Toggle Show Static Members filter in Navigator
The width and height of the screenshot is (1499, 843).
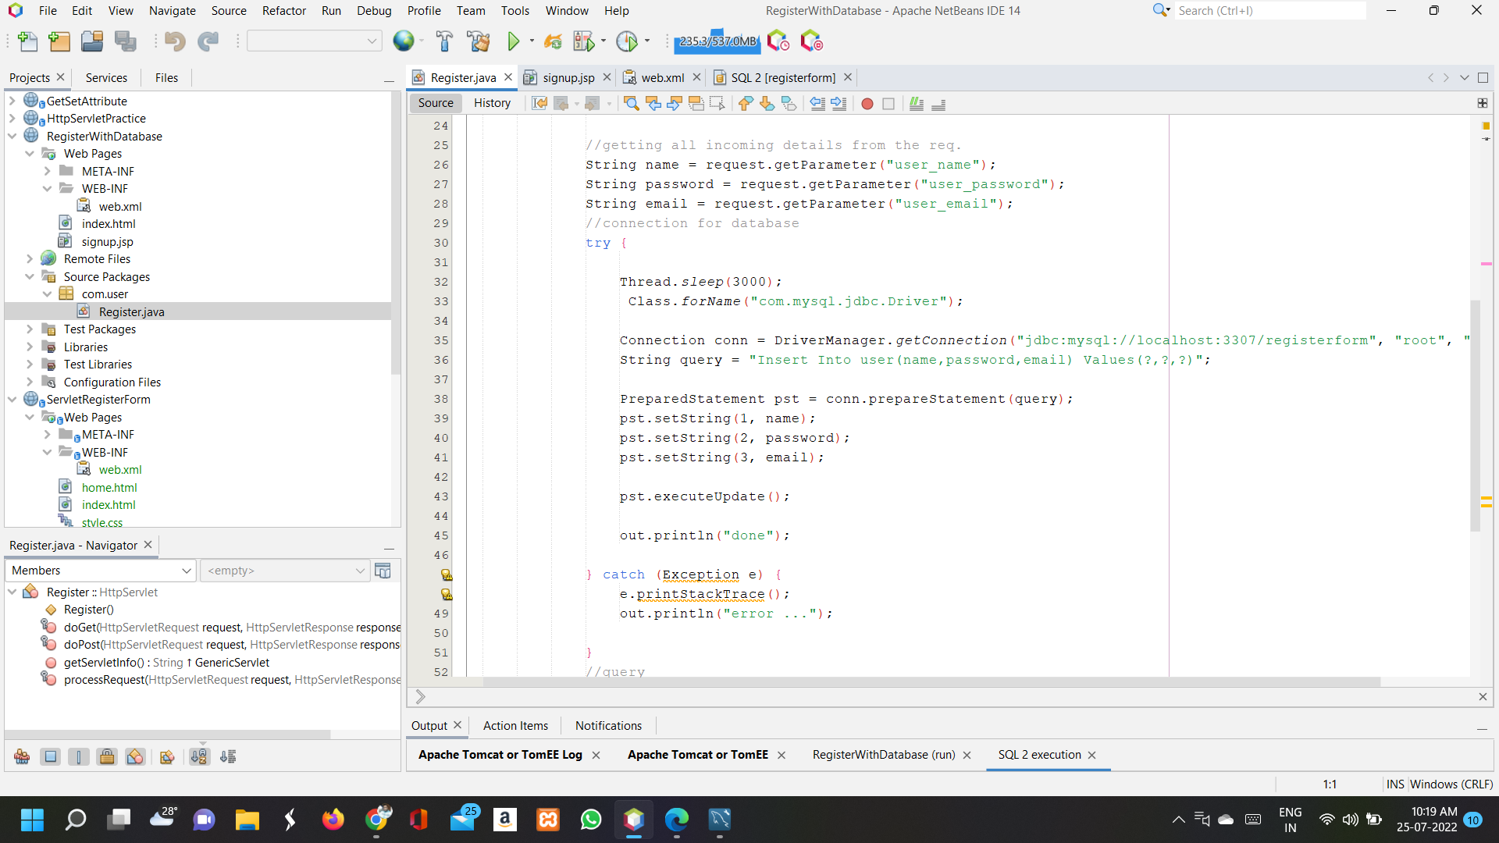[x=79, y=756]
